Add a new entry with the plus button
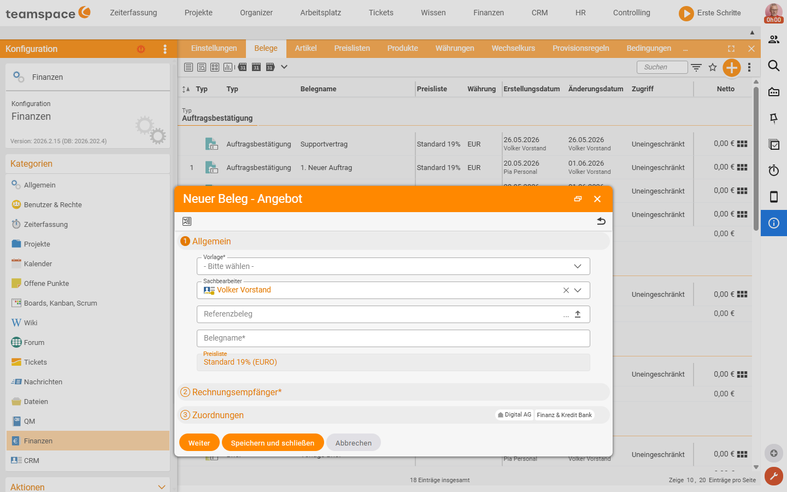787x492 pixels. point(732,68)
